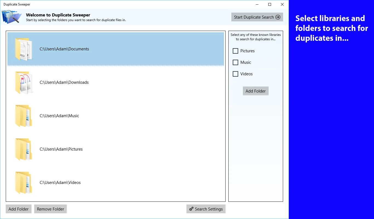Select the C:\Users\Adam\Pictures path
Viewport: 374px width, 219px height.
click(61, 149)
